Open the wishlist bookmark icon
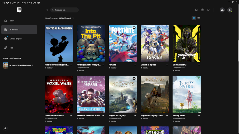Screen dimensions: 239x134 [196, 10]
